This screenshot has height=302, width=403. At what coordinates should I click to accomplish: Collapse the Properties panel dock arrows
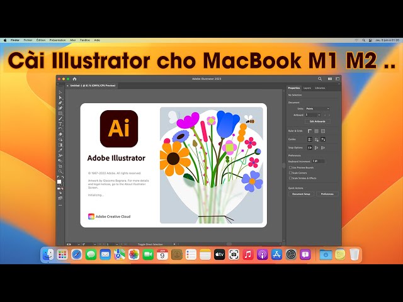(x=339, y=84)
